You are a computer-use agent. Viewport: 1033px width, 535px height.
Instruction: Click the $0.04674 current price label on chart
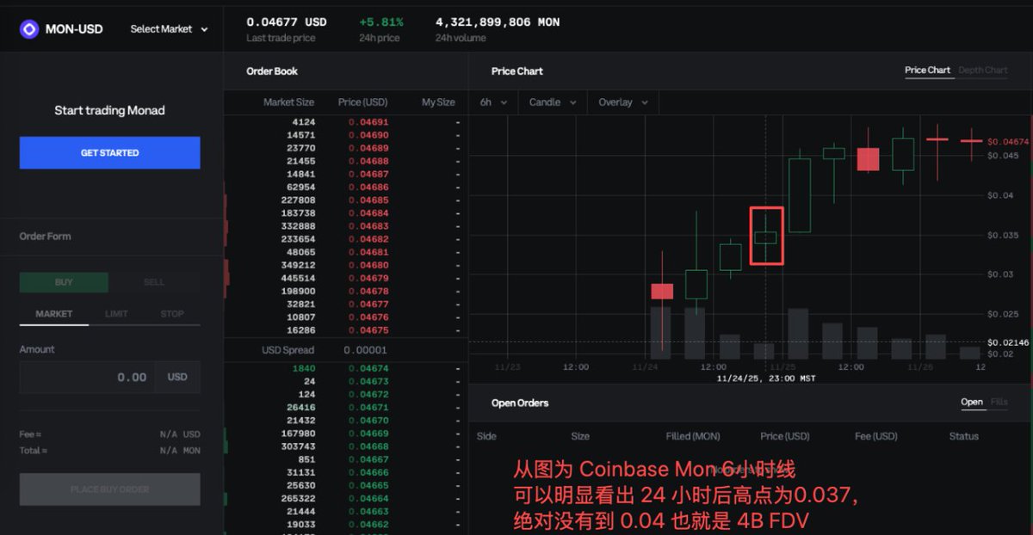(x=1008, y=141)
